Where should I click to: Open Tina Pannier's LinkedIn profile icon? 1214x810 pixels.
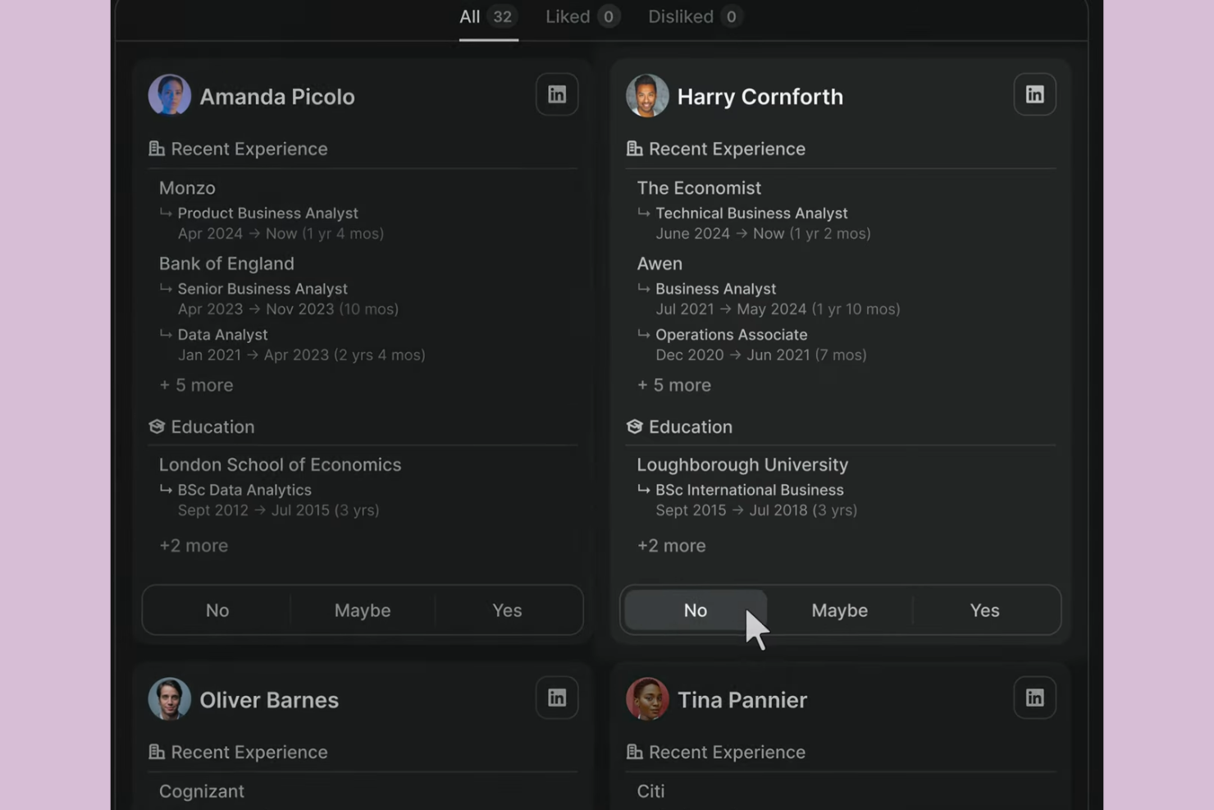pyautogui.click(x=1034, y=698)
